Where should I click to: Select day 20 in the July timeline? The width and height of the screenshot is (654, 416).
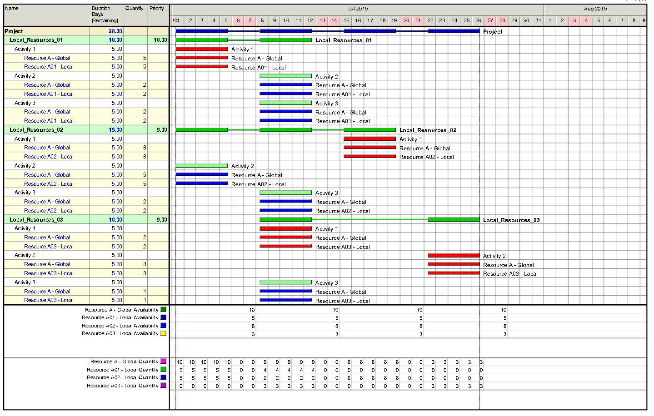(x=406, y=21)
